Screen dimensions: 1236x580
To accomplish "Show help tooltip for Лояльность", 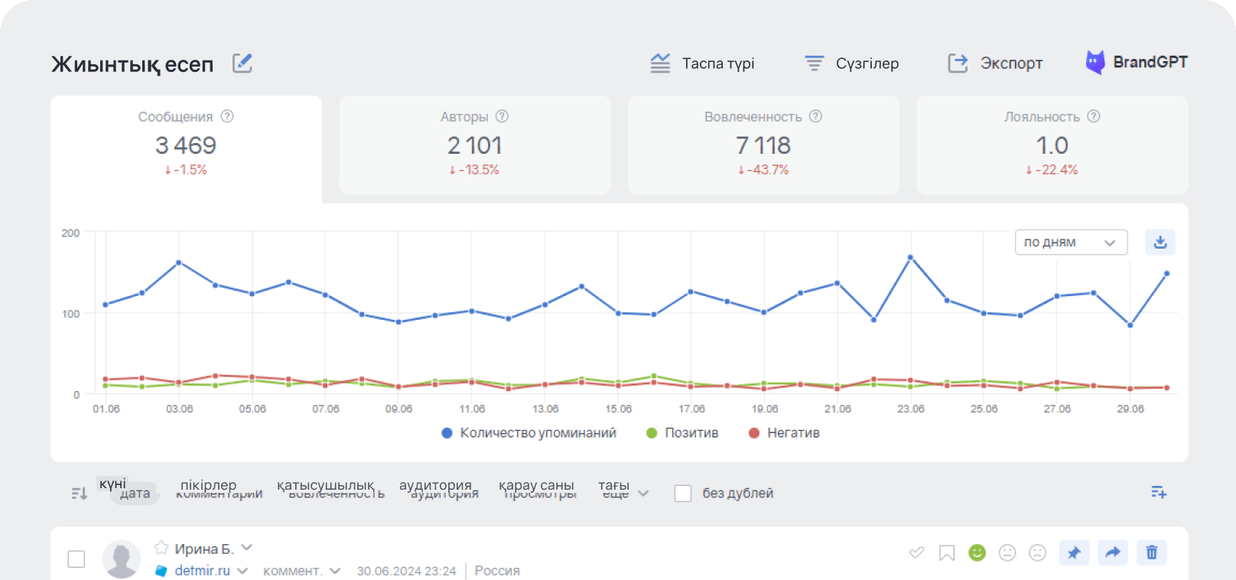I will tap(1094, 116).
